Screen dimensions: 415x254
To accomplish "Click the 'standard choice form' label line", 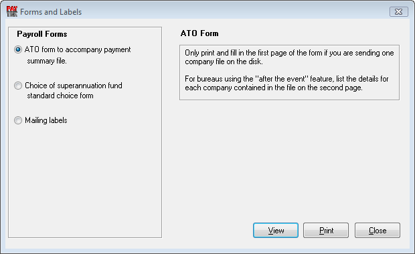I will [x=60, y=96].
